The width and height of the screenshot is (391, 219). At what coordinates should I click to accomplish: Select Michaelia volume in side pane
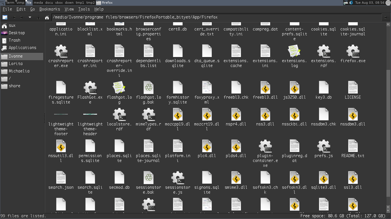(x=22, y=71)
